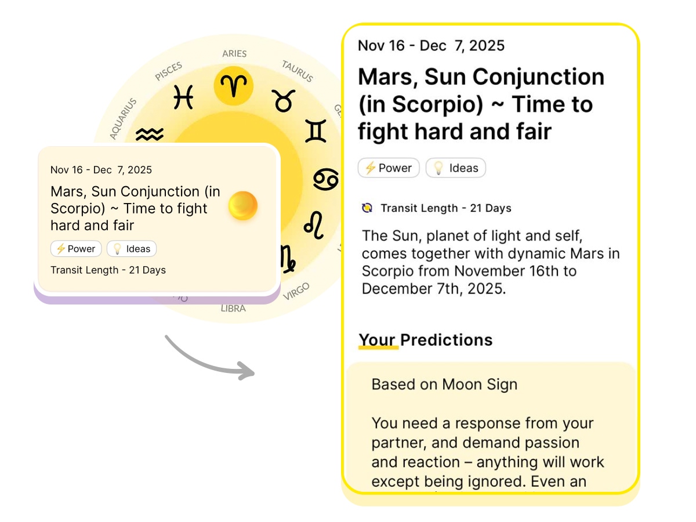Click the Aquarius wave symbol
This screenshot has height=522, width=696.
150,135
